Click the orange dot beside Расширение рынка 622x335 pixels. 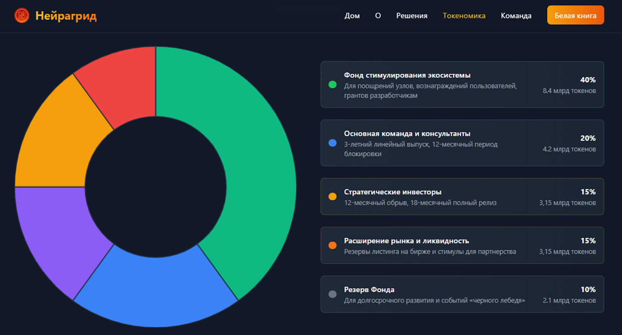332,245
